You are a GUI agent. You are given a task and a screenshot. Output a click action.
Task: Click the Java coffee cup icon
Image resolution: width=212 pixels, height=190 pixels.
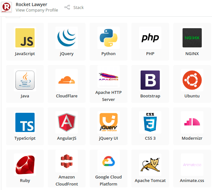click(x=25, y=80)
